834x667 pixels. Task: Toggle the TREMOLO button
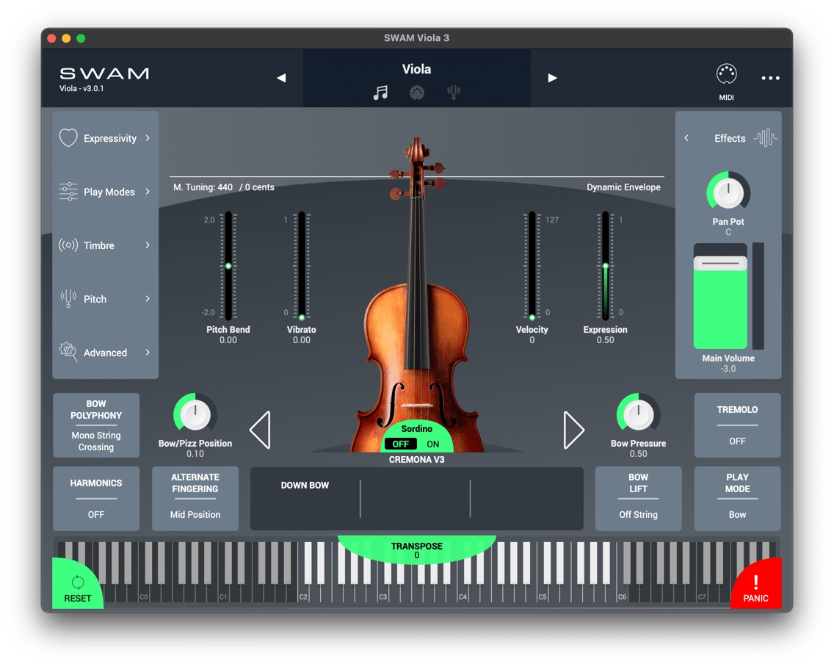click(x=737, y=425)
